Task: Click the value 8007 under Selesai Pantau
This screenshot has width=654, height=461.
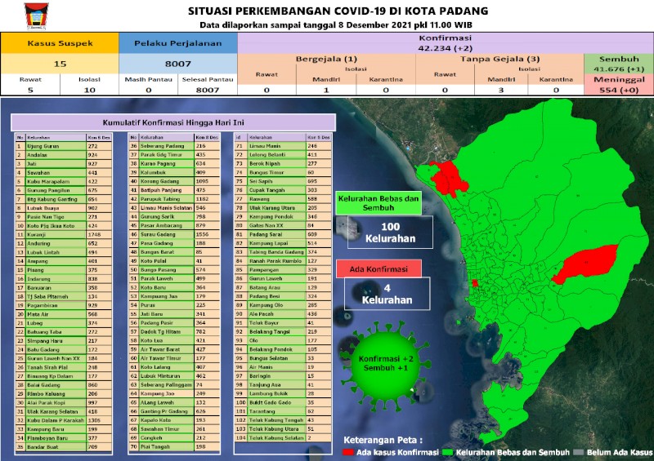Action: tap(208, 90)
